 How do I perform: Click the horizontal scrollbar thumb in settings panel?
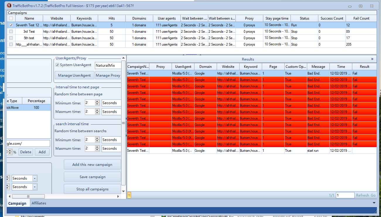click(28, 196)
